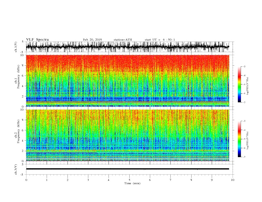Click the "5" tick on the ch.1(V) voltage axis

(x=23, y=42)
